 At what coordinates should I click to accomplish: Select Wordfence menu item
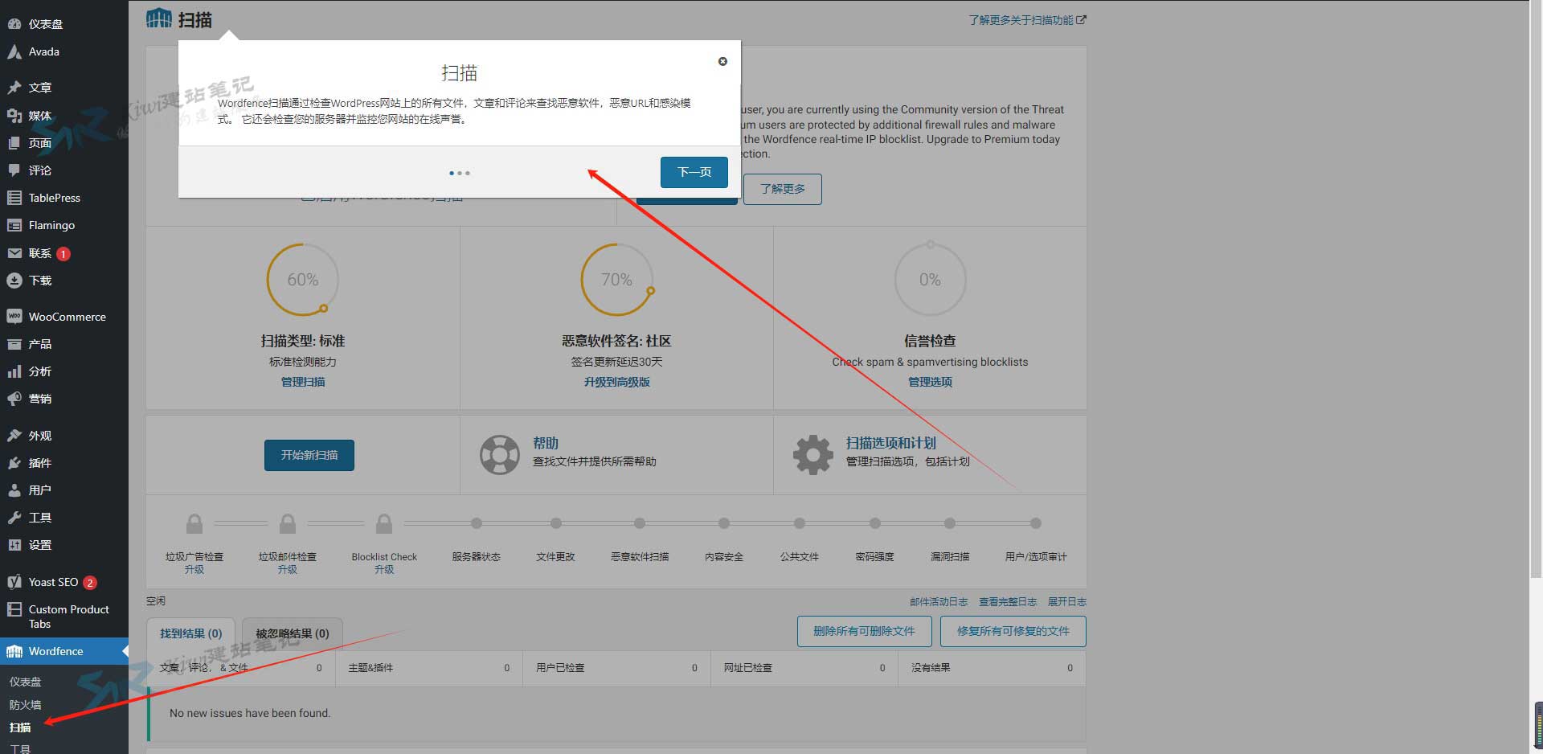coord(64,651)
